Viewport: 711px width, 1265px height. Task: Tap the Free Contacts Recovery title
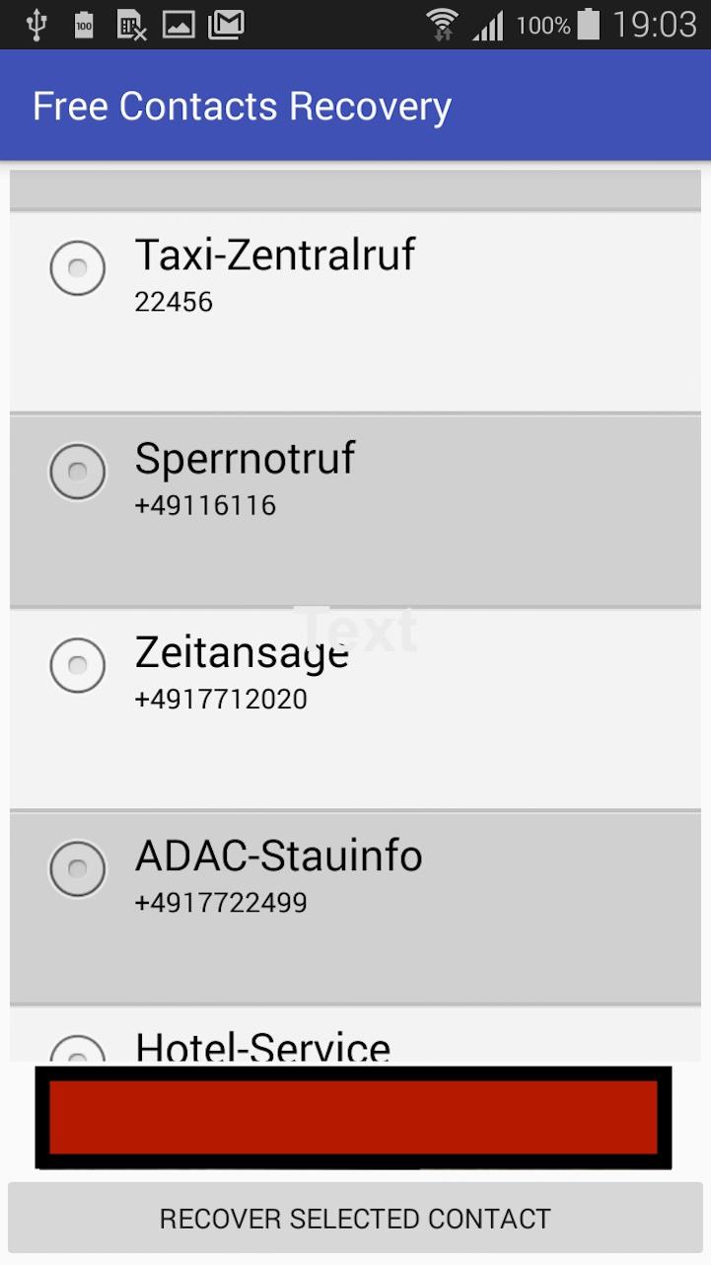click(x=242, y=107)
